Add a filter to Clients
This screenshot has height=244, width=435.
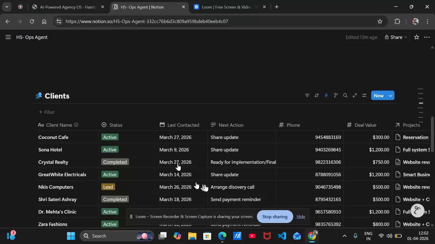(47, 112)
